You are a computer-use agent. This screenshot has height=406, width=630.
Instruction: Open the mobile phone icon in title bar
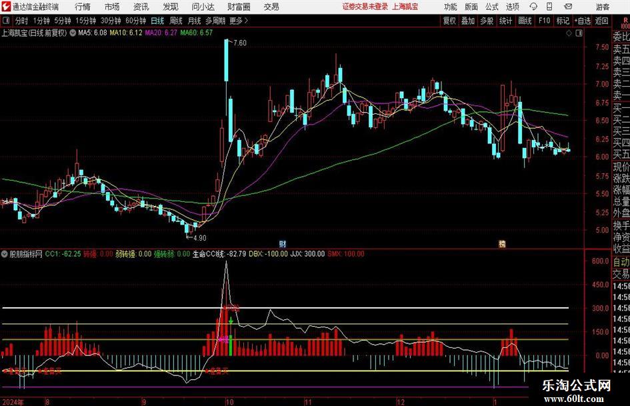[549, 7]
